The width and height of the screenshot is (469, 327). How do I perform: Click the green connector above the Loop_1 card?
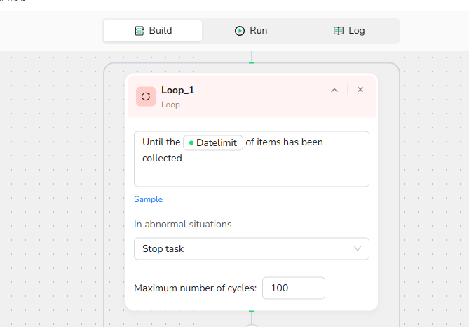252,64
